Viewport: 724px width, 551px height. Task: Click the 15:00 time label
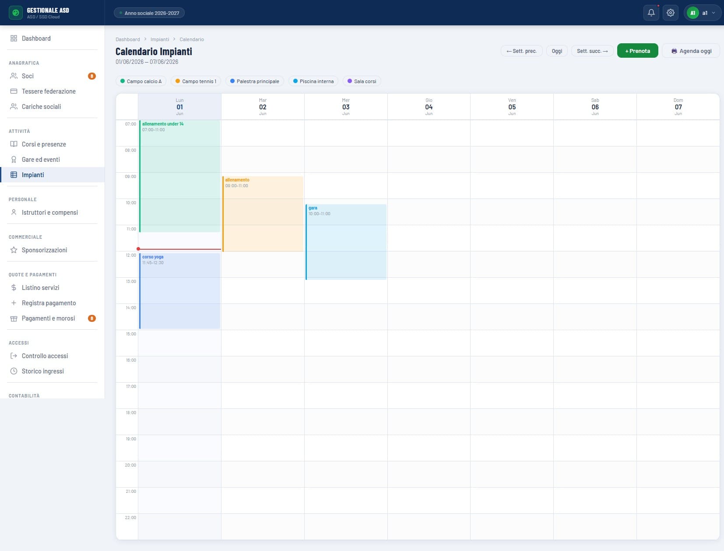coord(131,334)
